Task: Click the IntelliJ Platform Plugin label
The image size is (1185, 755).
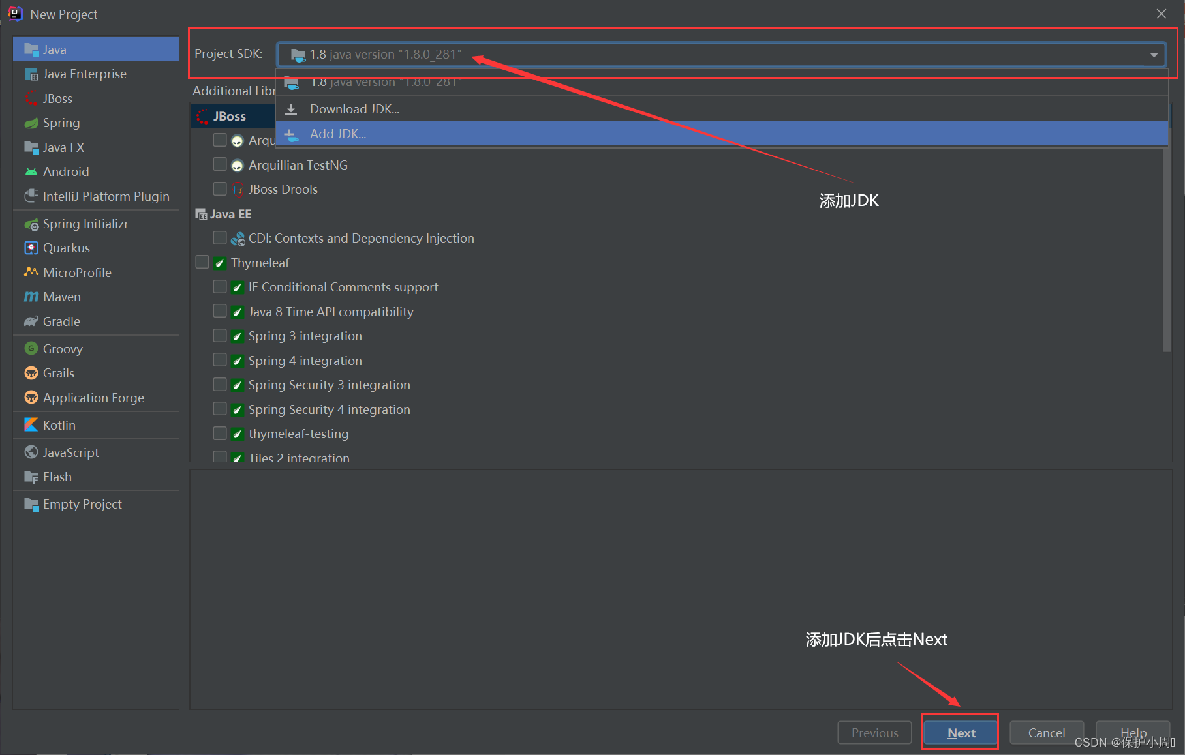Action: pos(106,196)
